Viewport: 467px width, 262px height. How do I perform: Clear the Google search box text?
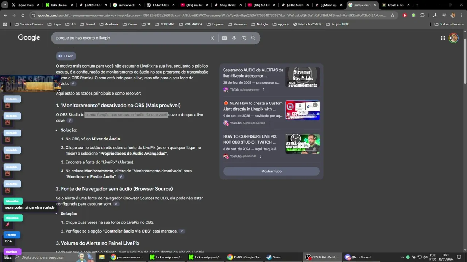[x=212, y=38]
